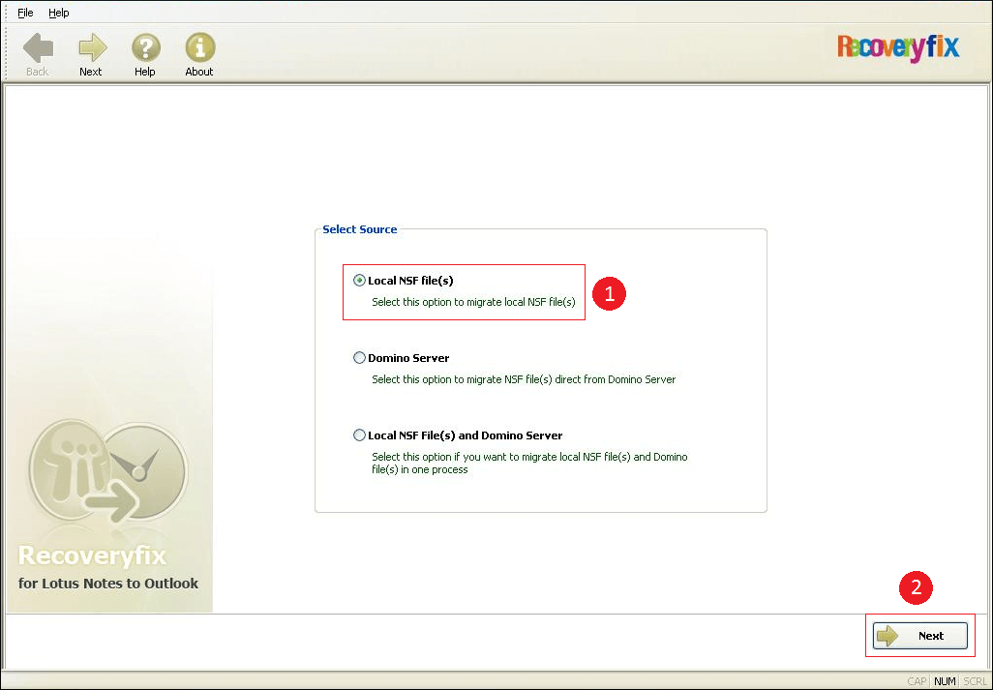Click the Recoveryfix logo in the top right
Screen dimensions: 993x690
(898, 47)
